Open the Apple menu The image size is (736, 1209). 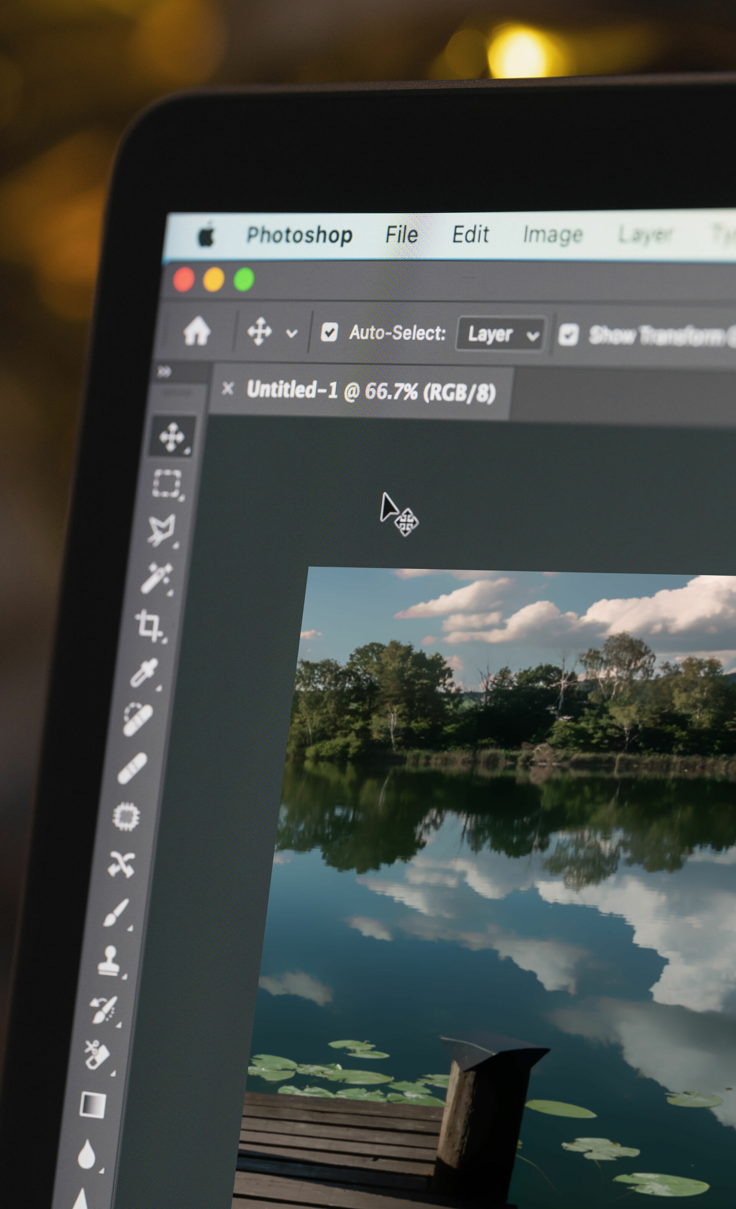207,235
